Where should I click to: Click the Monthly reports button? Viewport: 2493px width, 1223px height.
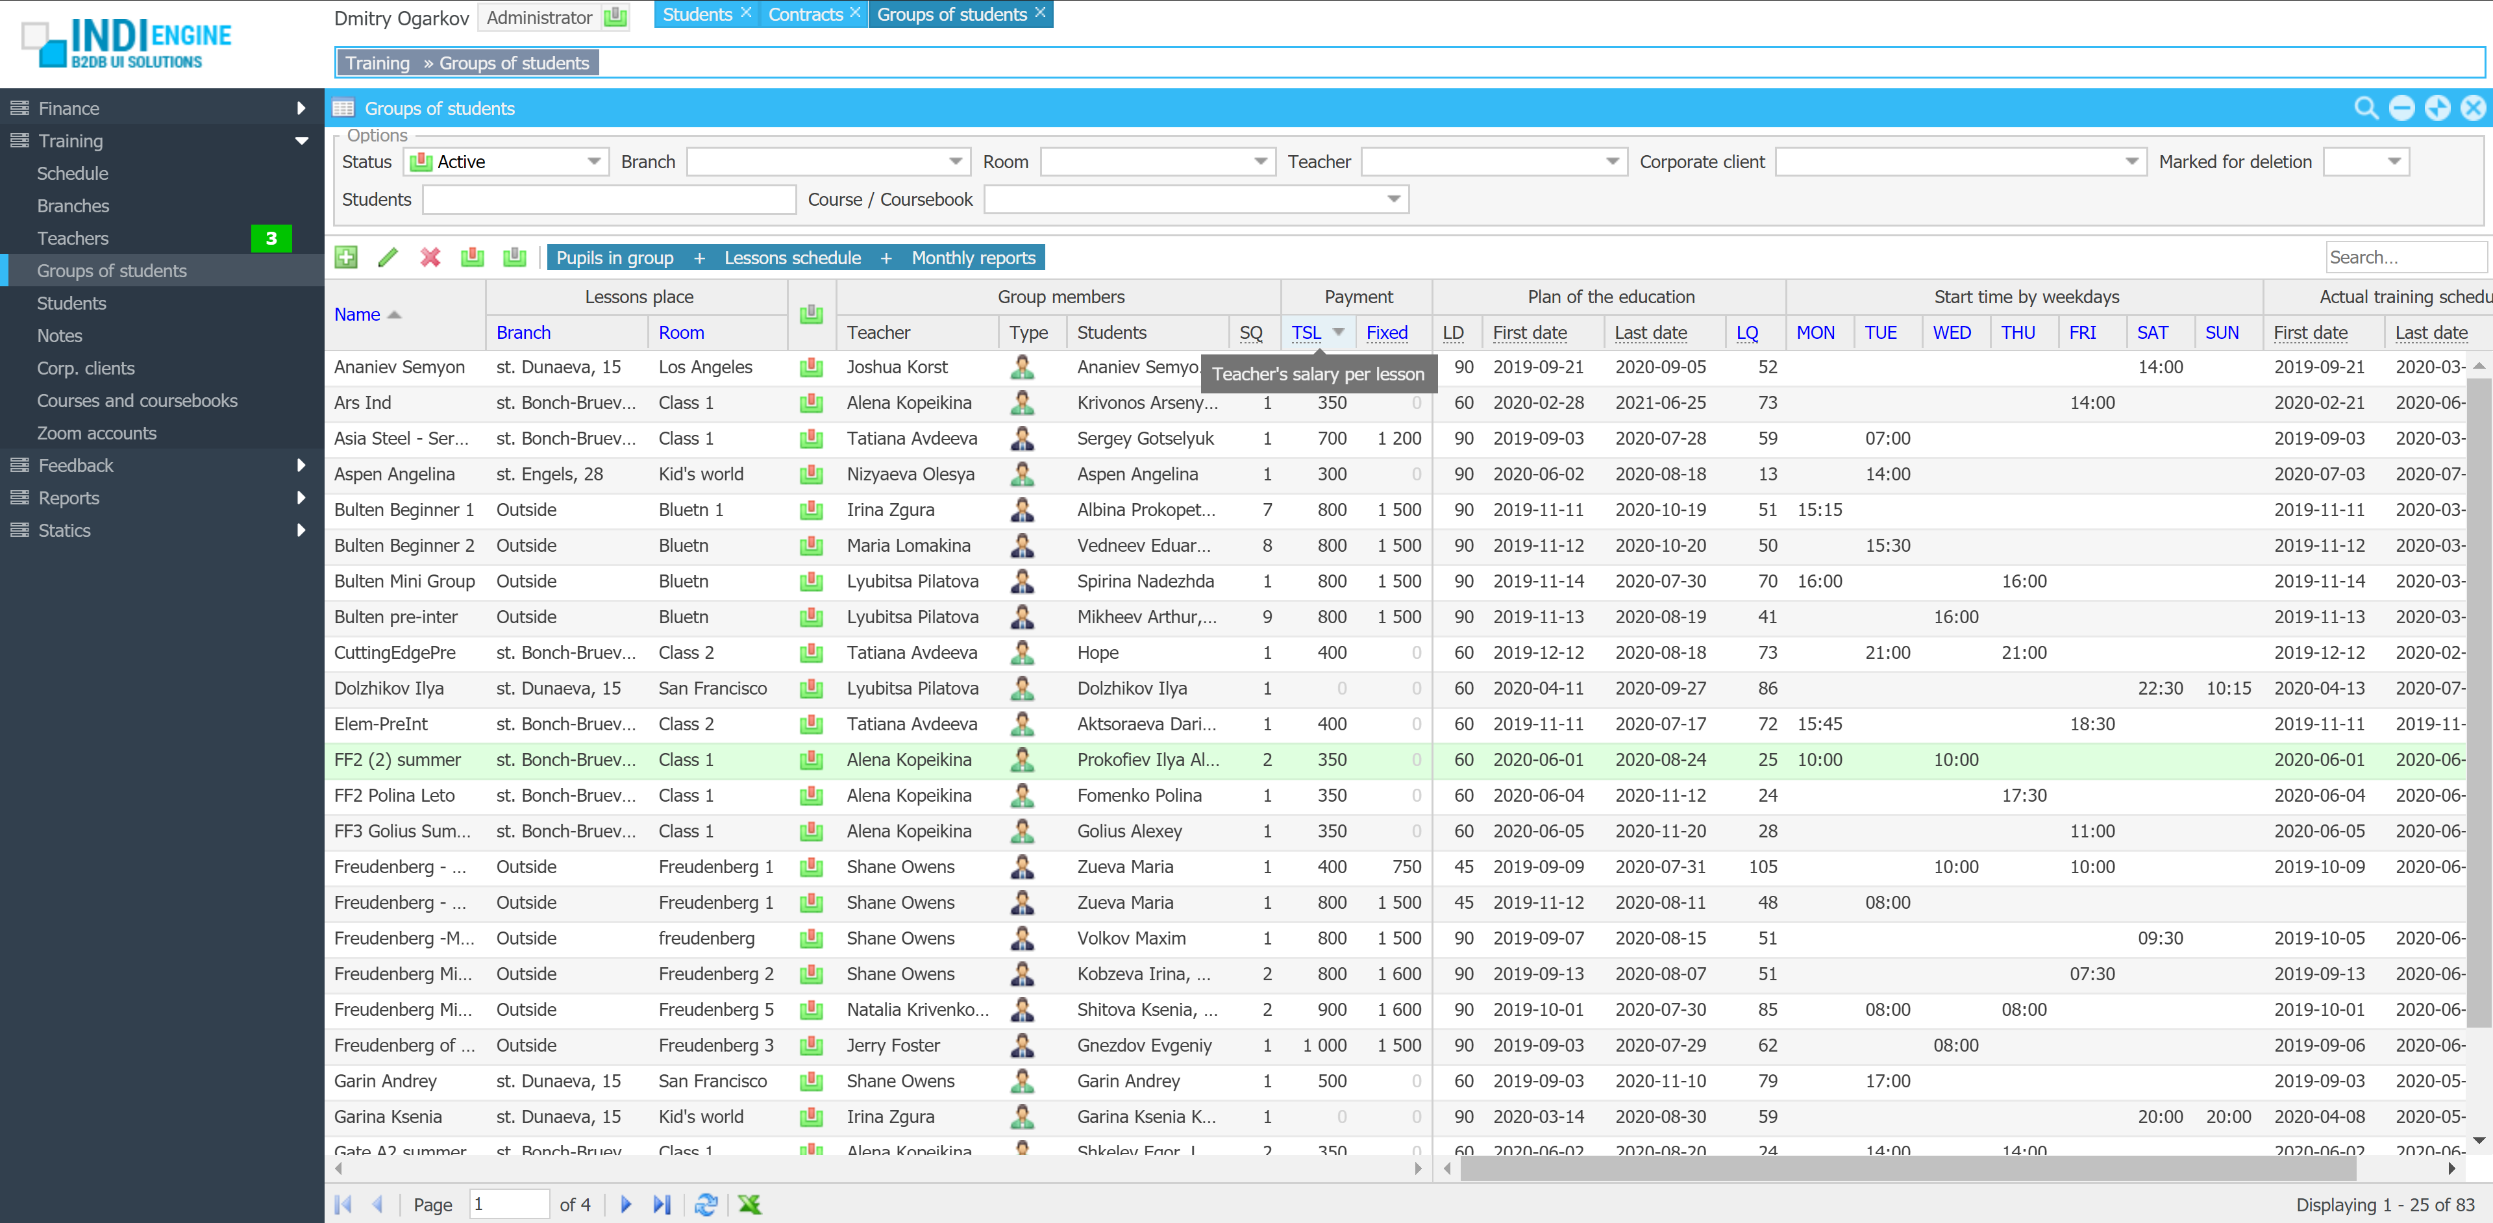(x=973, y=257)
